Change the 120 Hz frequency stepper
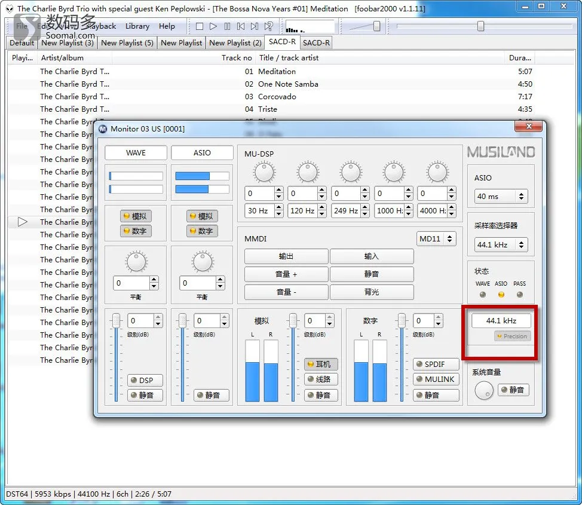This screenshot has width=582, height=505. [x=322, y=210]
